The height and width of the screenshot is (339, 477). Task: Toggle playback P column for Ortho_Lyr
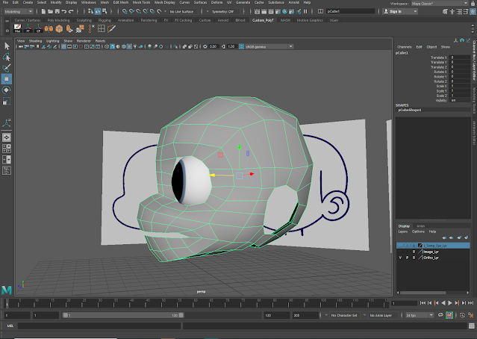coord(408,258)
